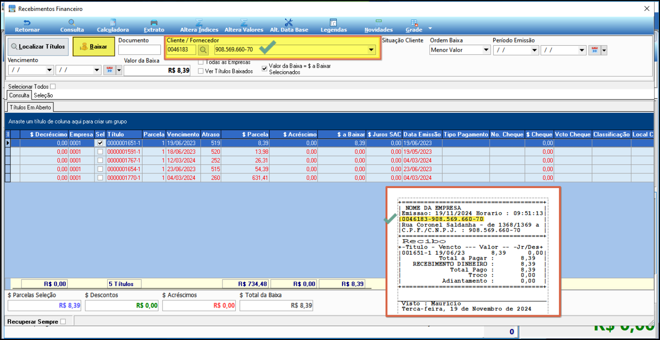Click $ Total da Baixa field
This screenshot has height=340, width=660.
(x=276, y=306)
